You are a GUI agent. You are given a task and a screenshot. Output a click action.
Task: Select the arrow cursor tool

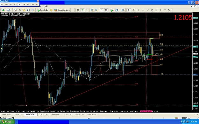pos(129,10)
